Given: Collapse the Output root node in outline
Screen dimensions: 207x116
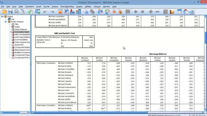Looking at the screenshot, I should [x=2, y=16].
